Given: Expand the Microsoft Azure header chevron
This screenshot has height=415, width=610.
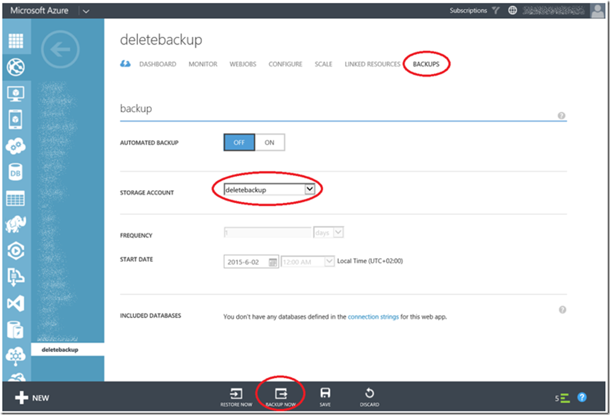Looking at the screenshot, I should (86, 11).
